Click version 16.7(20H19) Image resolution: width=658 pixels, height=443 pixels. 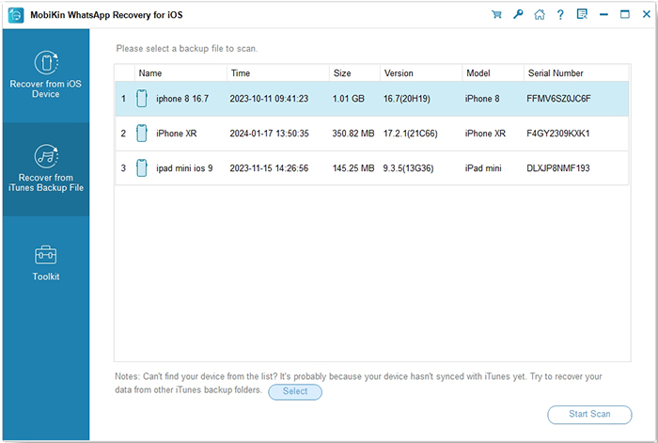coord(407,99)
